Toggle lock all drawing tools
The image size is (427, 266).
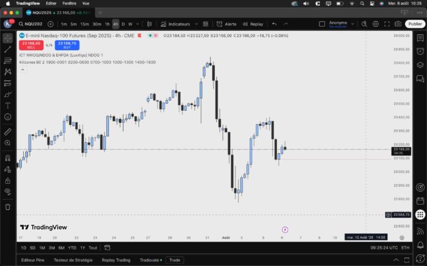click(x=8, y=181)
